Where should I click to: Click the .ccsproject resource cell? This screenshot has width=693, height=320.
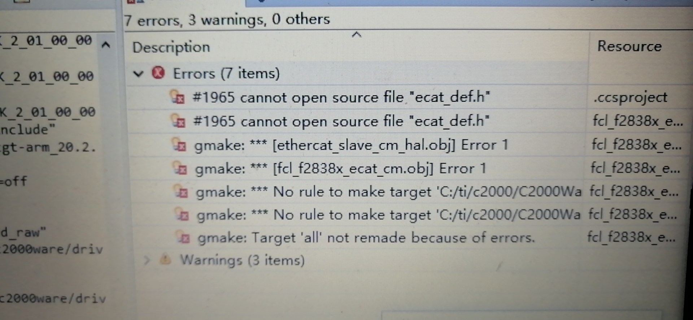(630, 98)
